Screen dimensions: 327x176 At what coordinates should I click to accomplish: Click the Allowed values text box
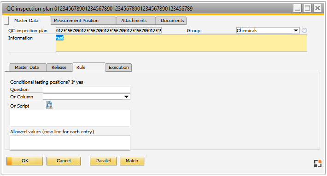[x=70, y=143]
